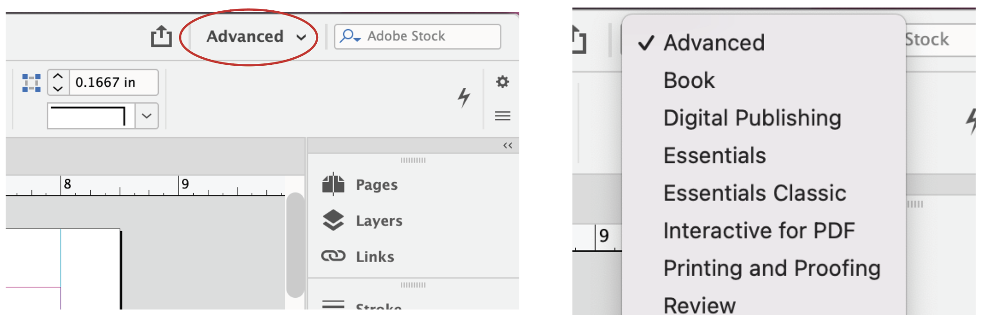
Task: Click the lightning bolt Quick Apply icon
Action: click(464, 98)
